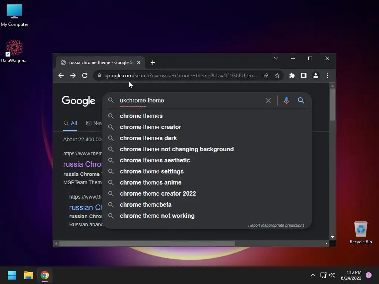Screen dimensions: 379x284
Task: Select suggestion 'chrome themes dark'
Action: pos(207,138)
